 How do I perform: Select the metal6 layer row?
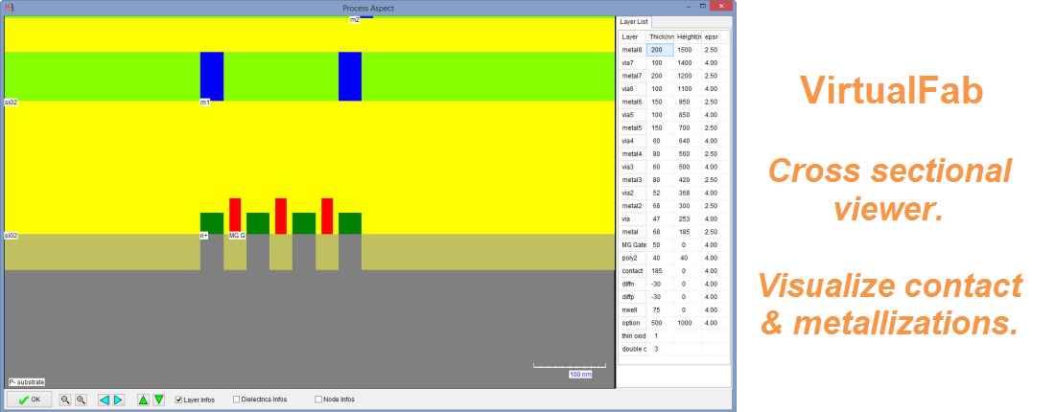(674, 102)
